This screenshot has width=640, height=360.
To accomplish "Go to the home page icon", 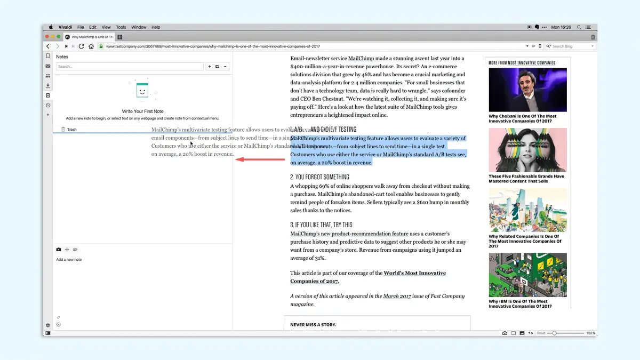I will pyautogui.click(x=91, y=46).
